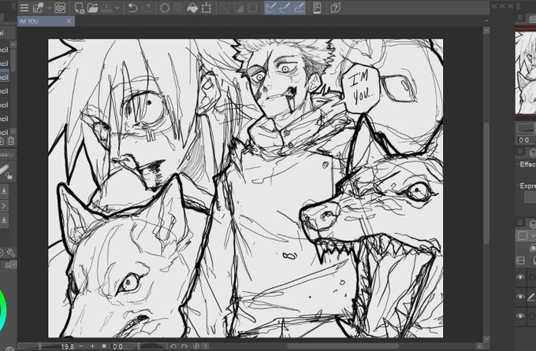Open the help question-mark icon
Image resolution: width=536 pixels, height=351 pixels.
coord(335,8)
